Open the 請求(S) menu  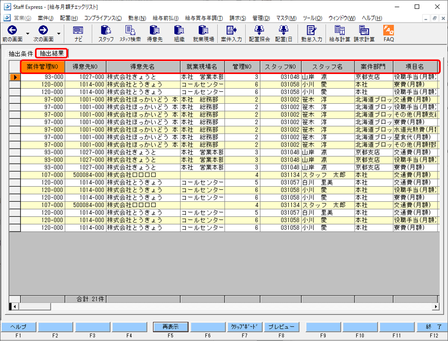(238, 18)
